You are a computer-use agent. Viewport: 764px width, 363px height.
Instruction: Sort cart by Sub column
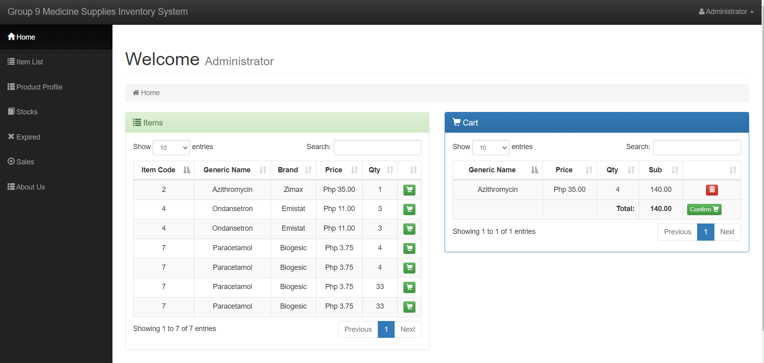click(x=661, y=170)
